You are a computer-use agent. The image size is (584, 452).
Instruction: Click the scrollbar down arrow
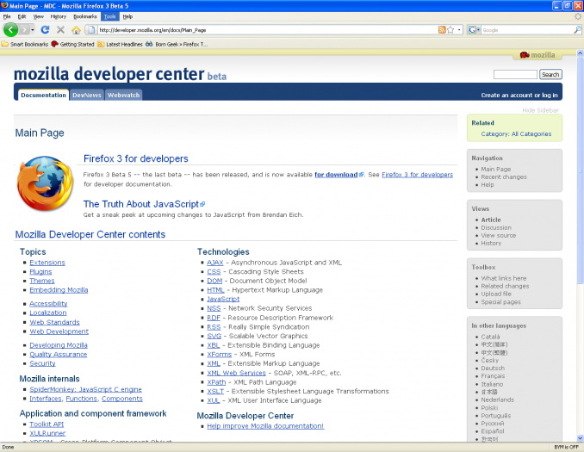click(581, 438)
